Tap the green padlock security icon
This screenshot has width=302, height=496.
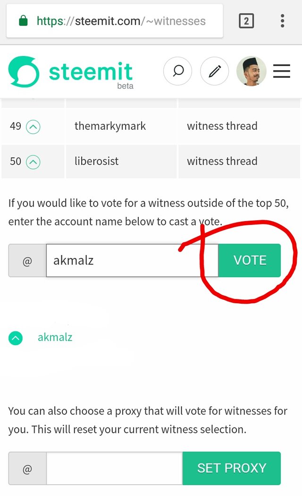click(x=24, y=21)
